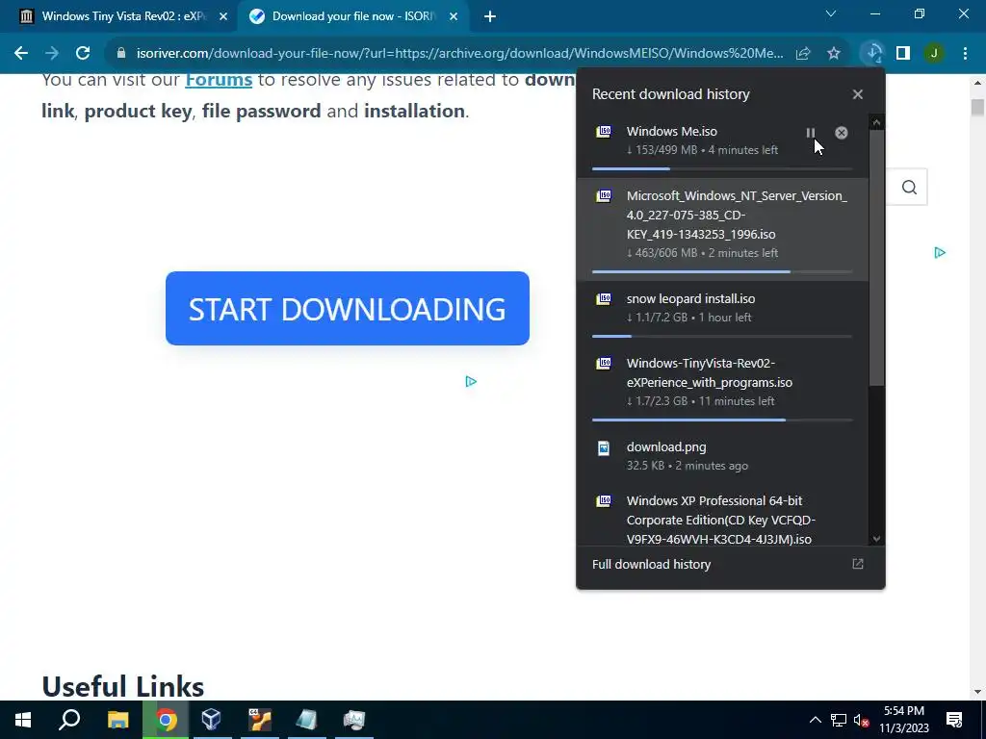
Task: Pause the Windows Me.iso download
Action: pos(811,133)
